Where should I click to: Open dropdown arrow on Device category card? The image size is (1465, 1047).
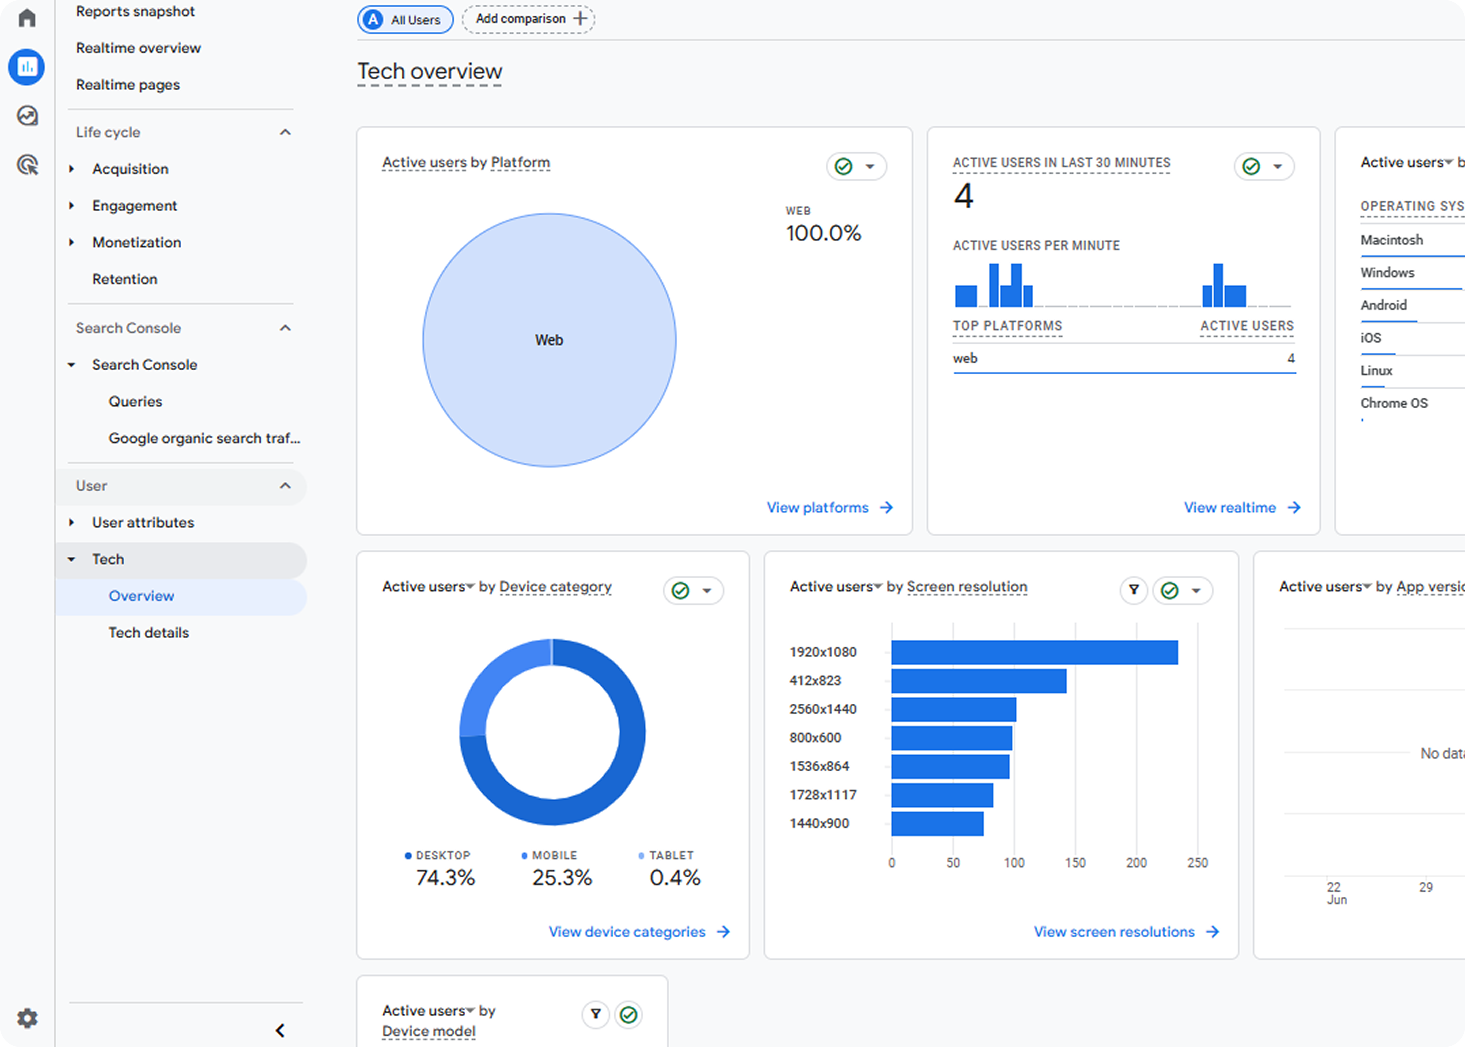(x=707, y=590)
